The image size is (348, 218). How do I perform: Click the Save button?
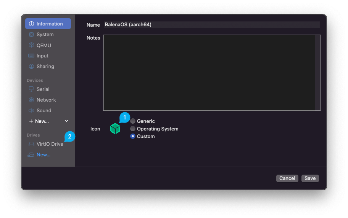pos(310,178)
